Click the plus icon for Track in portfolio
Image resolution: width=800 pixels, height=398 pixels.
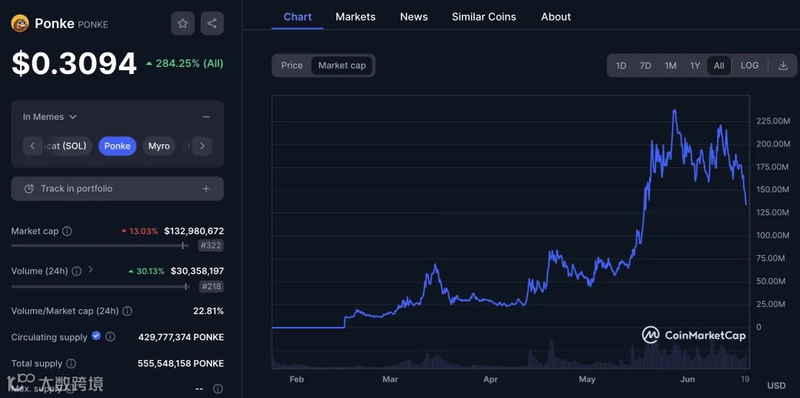point(206,189)
